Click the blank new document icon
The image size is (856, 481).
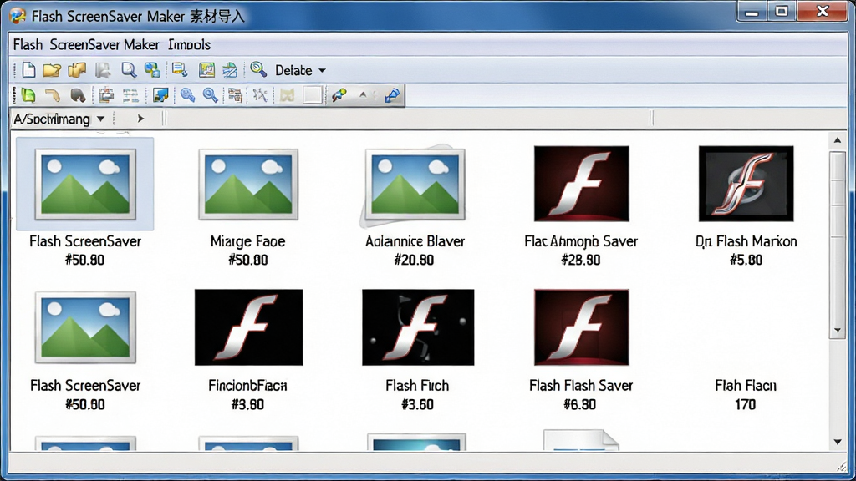28,70
